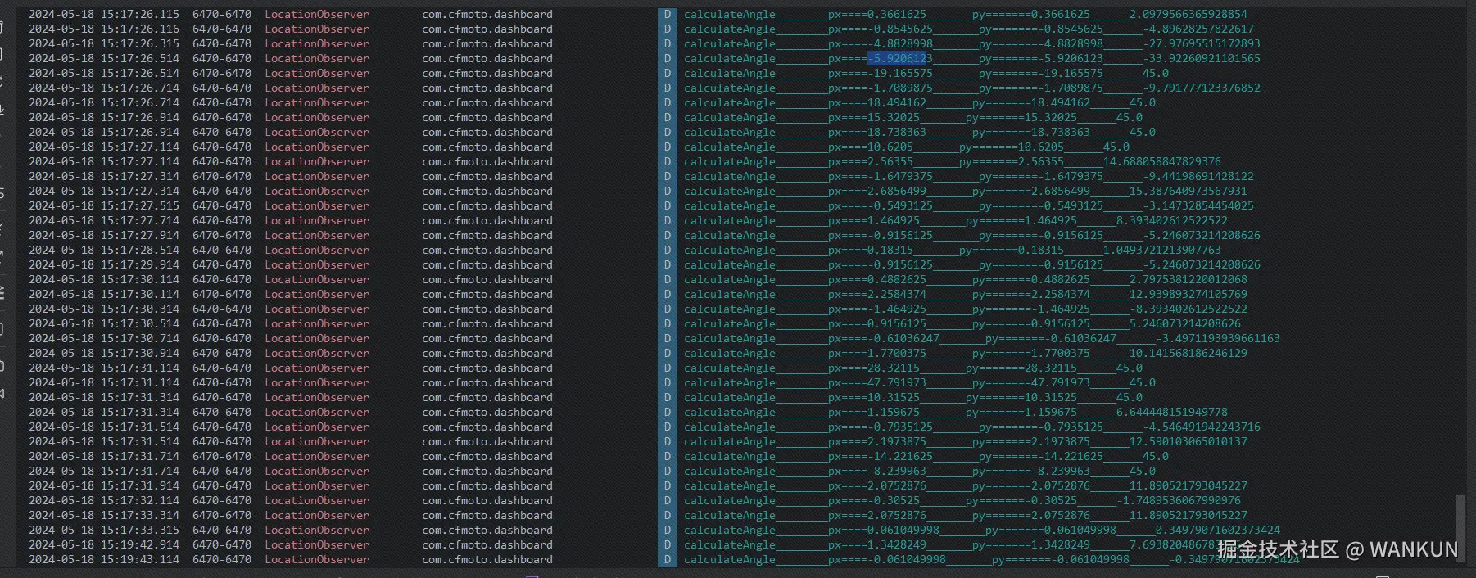The image size is (1476, 578).
Task: Click angle result 2.7975381220012068
Action: coord(1188,279)
